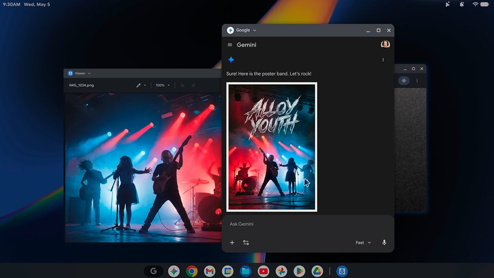Open YouTube from the shelf
This screenshot has height=278, width=494.
point(263,271)
